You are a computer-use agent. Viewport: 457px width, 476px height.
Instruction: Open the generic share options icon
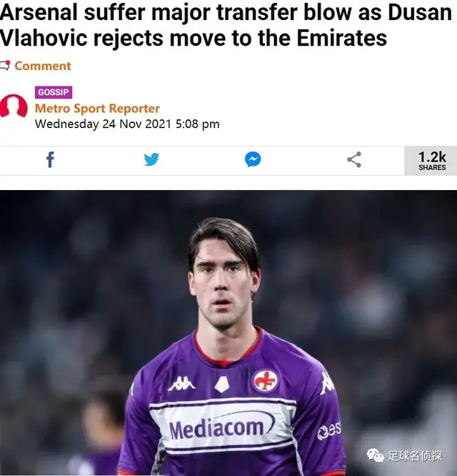point(354,159)
